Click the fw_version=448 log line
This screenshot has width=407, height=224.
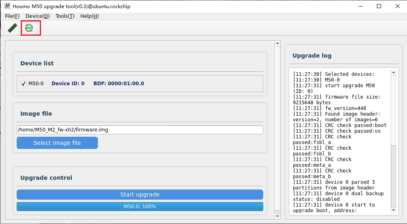330,108
